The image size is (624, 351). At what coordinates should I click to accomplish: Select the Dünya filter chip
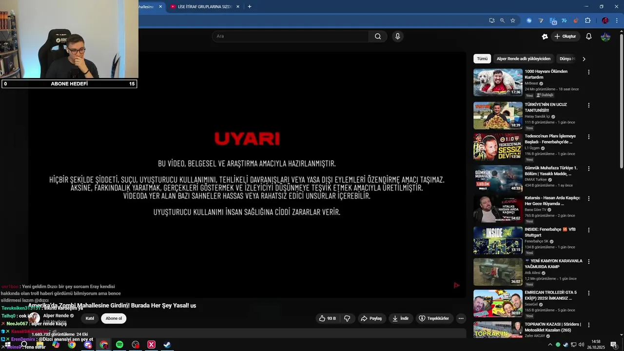click(x=567, y=58)
